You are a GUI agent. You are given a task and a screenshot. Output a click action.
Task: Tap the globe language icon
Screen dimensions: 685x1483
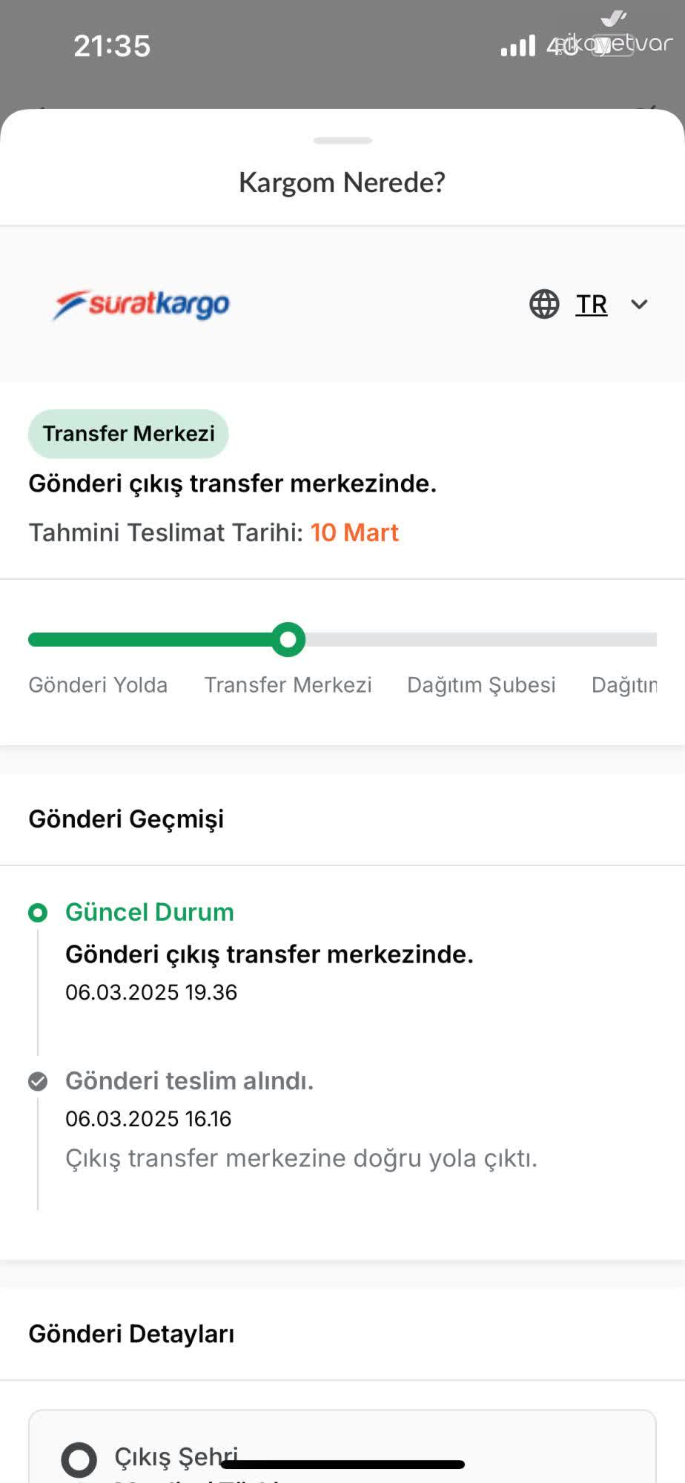(x=544, y=304)
